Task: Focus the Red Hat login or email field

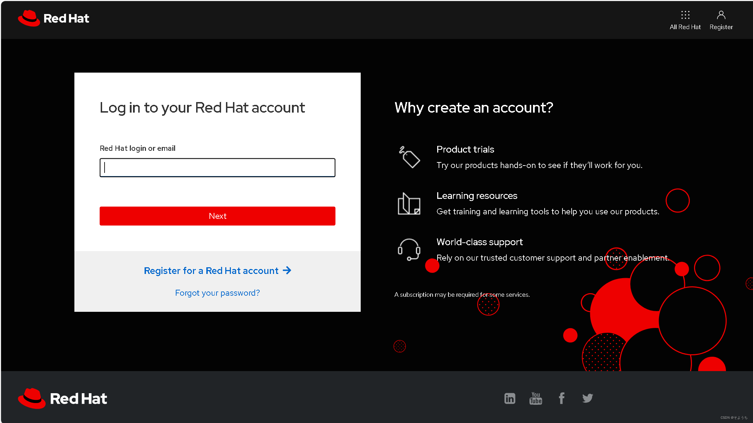Action: coord(217,168)
